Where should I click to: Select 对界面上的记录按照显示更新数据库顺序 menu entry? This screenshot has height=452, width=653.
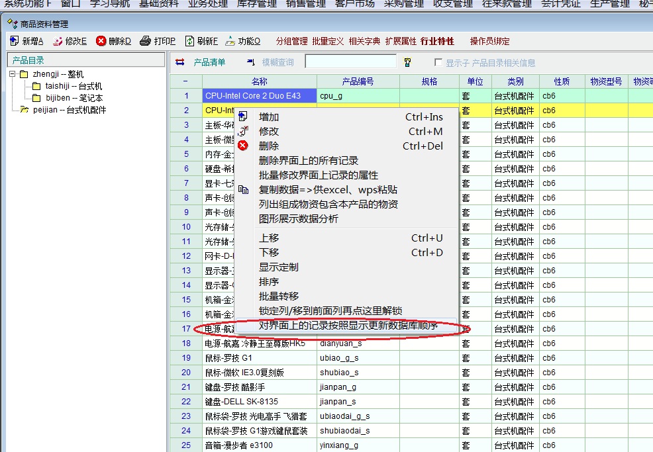[x=348, y=326]
